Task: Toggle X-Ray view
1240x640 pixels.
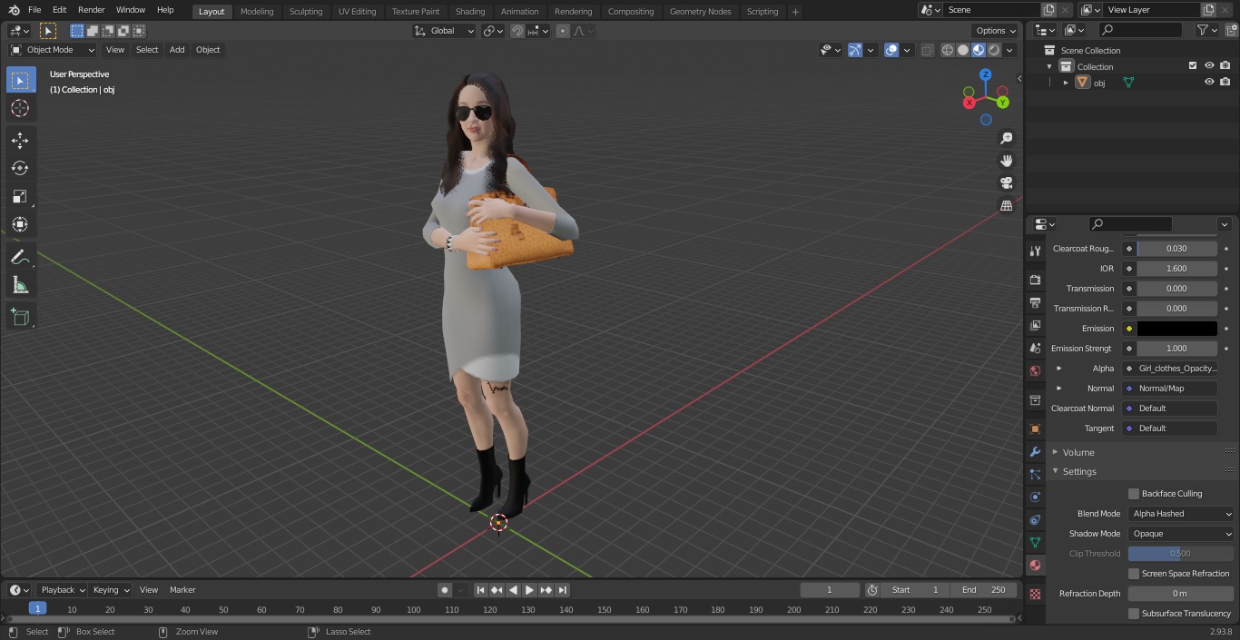Action: click(927, 50)
